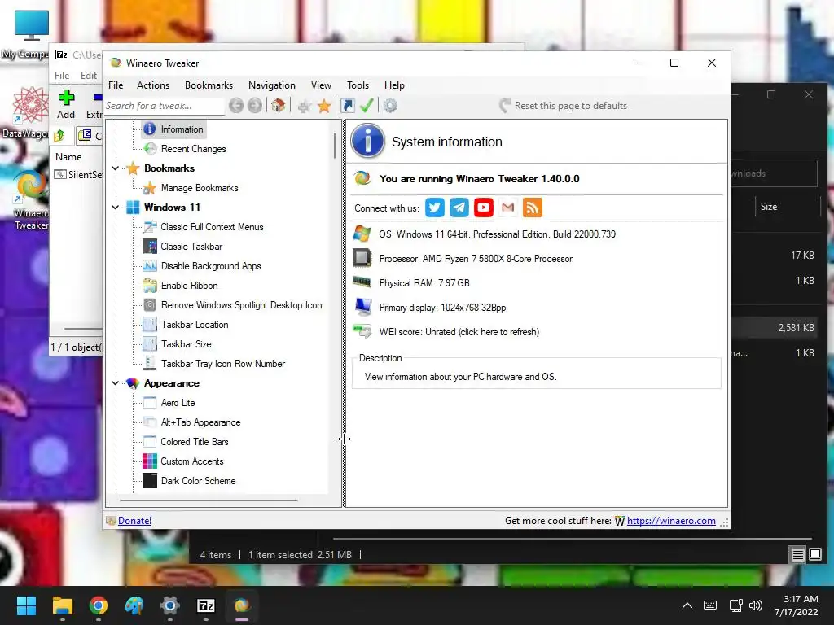Click the Windows Start button
The height and width of the screenshot is (625, 834).
(26, 605)
